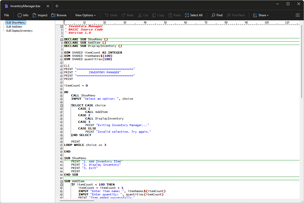Image resolution: width=304 pixels, height=203 pixels.
Task: Click the Copy button
Action: (158, 15)
